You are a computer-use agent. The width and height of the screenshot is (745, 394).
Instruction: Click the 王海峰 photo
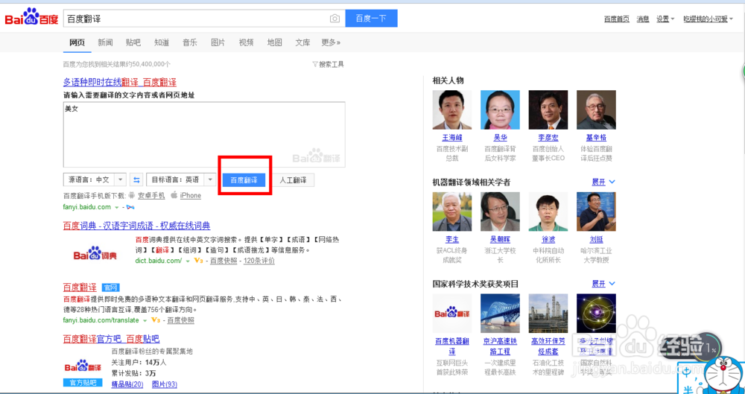click(x=452, y=109)
